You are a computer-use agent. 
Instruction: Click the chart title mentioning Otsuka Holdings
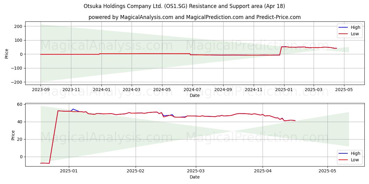pos(184,6)
